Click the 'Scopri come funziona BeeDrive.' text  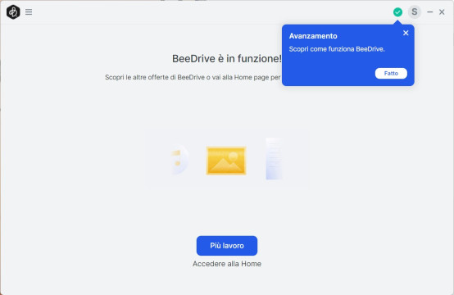[x=337, y=49]
